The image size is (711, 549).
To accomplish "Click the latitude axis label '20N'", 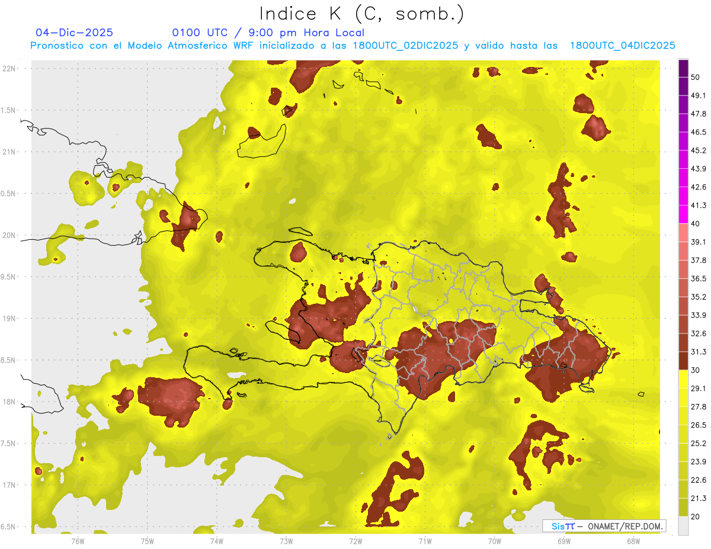I will 10,235.
